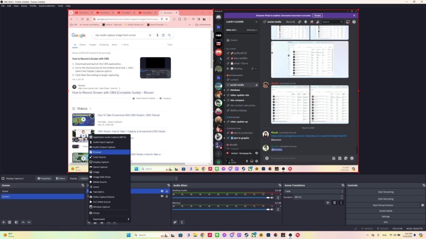Mute Desktop Audio via its speaker icon
Viewport: 426px width, 239px height.
pos(272,198)
